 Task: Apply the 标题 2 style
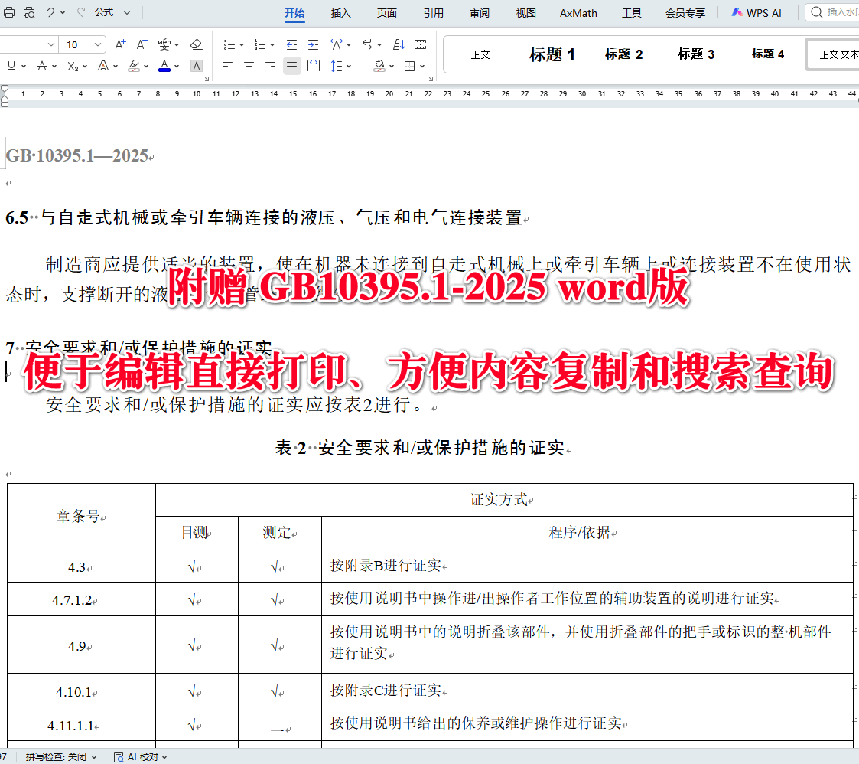tap(623, 54)
